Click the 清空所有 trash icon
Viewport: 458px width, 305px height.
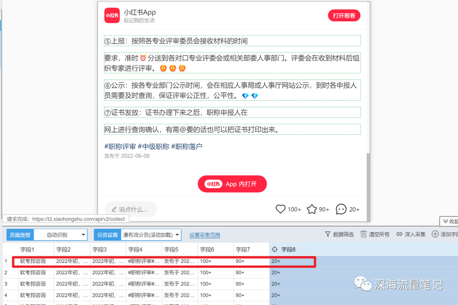363,234
